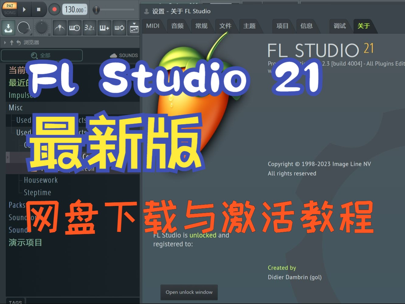
Task: Switch to the 调试 settings tab
Action: [x=340, y=26]
